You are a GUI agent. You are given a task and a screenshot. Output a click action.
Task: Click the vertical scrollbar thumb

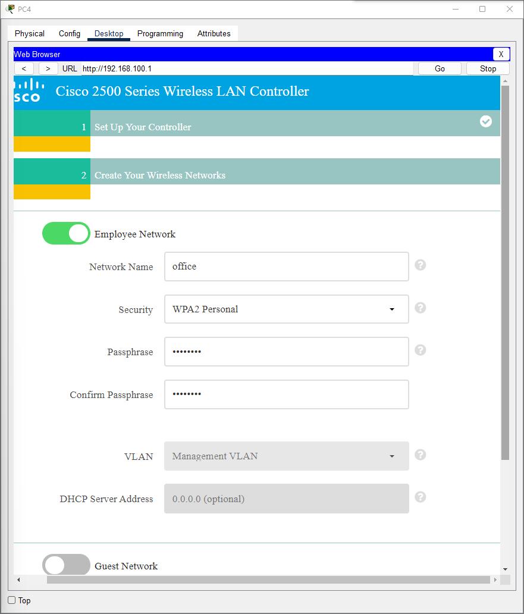pos(505,272)
